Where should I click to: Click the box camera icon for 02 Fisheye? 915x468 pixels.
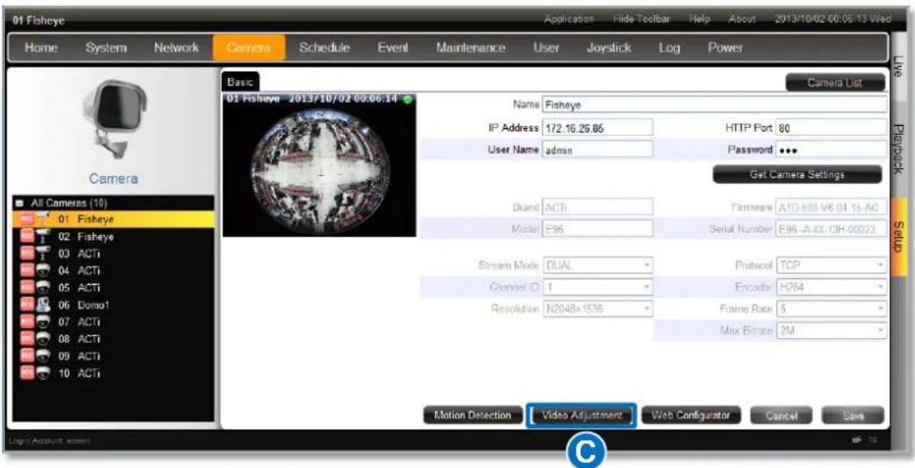click(44, 236)
